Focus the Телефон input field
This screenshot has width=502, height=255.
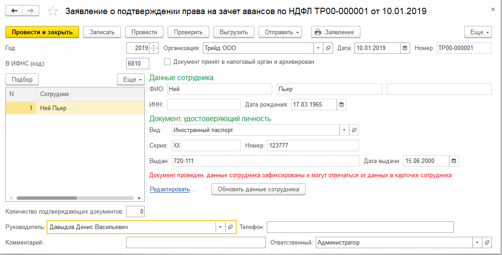(x=360, y=227)
